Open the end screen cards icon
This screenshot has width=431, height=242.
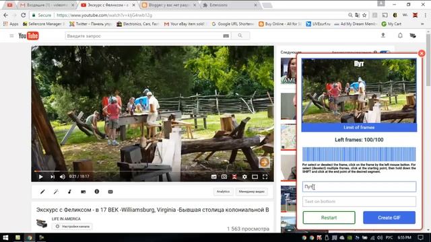coord(83,192)
